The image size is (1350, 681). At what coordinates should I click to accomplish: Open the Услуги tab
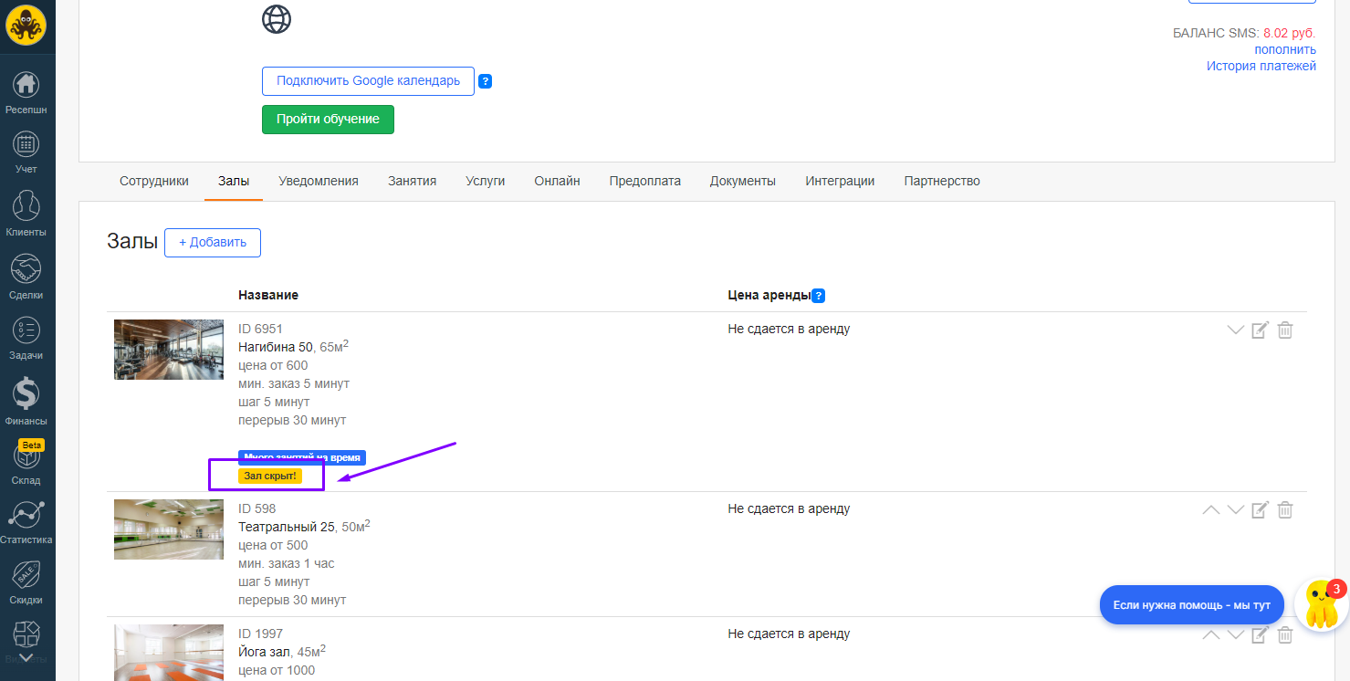click(485, 181)
